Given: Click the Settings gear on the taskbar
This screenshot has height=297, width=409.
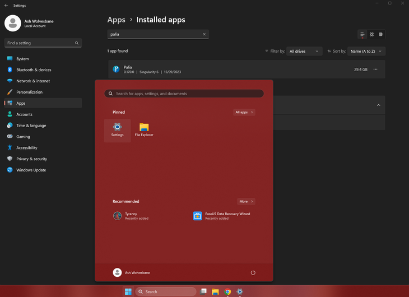Looking at the screenshot, I should (x=240, y=291).
